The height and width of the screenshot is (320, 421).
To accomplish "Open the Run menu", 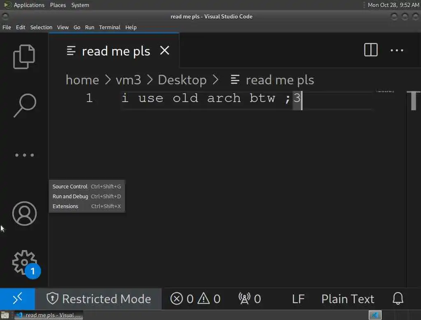I will (90, 28).
